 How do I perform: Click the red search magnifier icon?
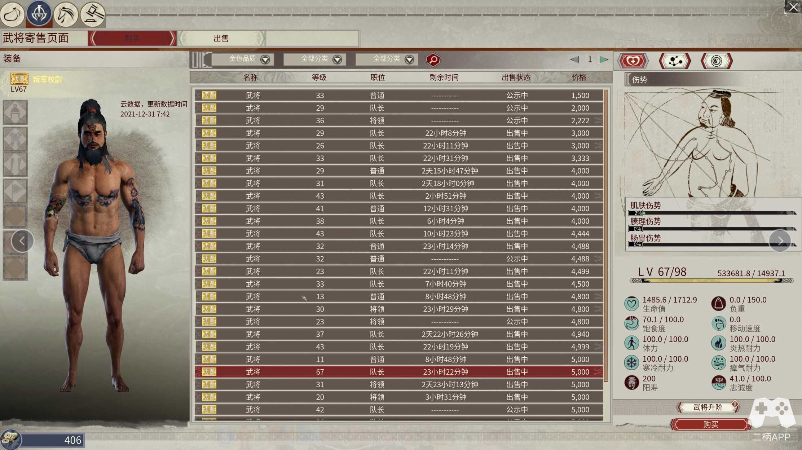coord(433,59)
